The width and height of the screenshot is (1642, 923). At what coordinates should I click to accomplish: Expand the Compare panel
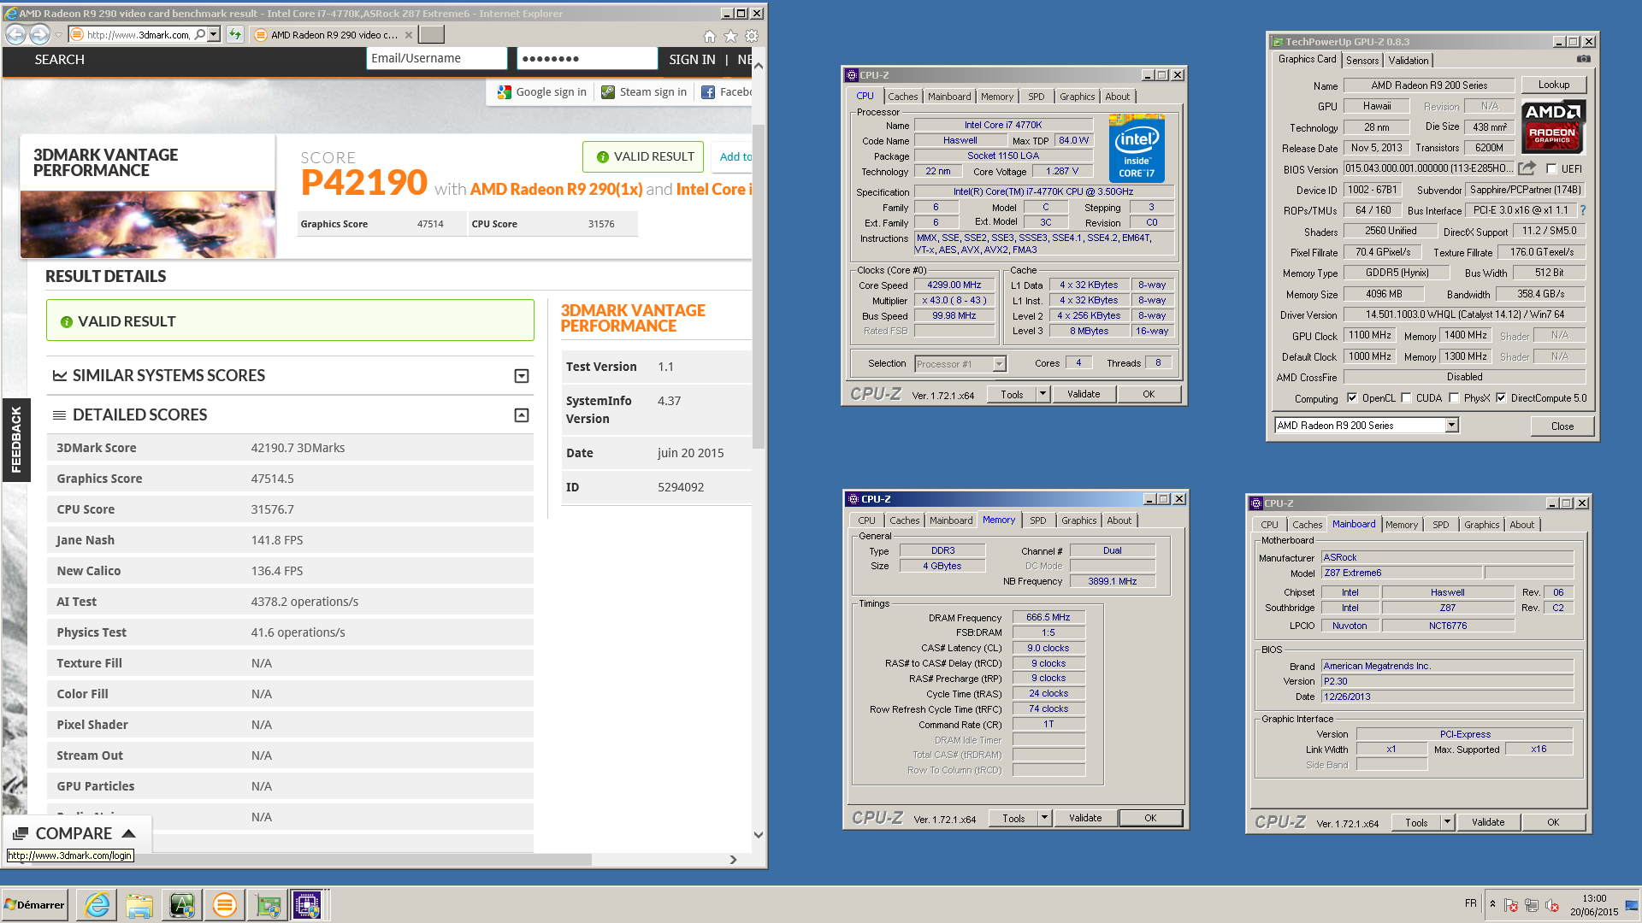(x=77, y=833)
